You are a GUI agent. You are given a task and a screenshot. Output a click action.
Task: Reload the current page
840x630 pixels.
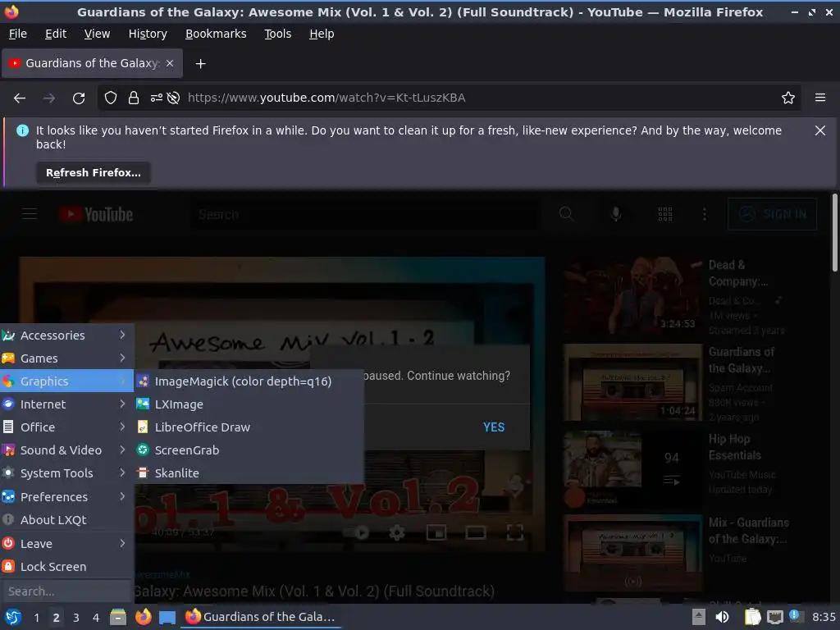[x=79, y=98]
